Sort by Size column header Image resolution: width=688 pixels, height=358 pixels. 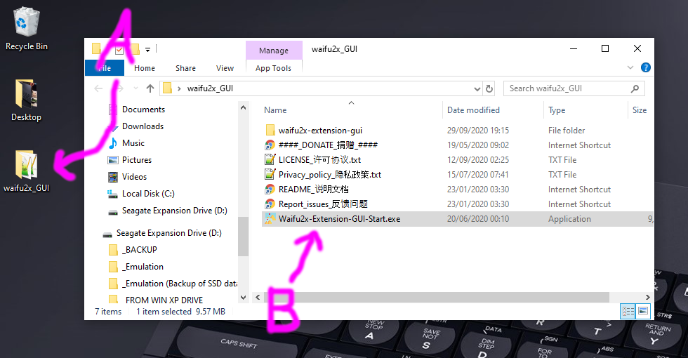tap(640, 110)
